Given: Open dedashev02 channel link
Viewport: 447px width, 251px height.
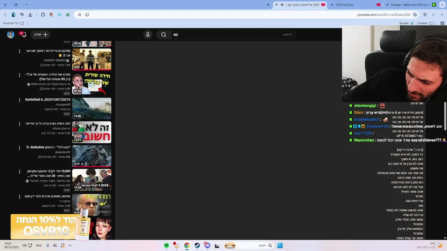Looking at the screenshot, I should [63, 152].
